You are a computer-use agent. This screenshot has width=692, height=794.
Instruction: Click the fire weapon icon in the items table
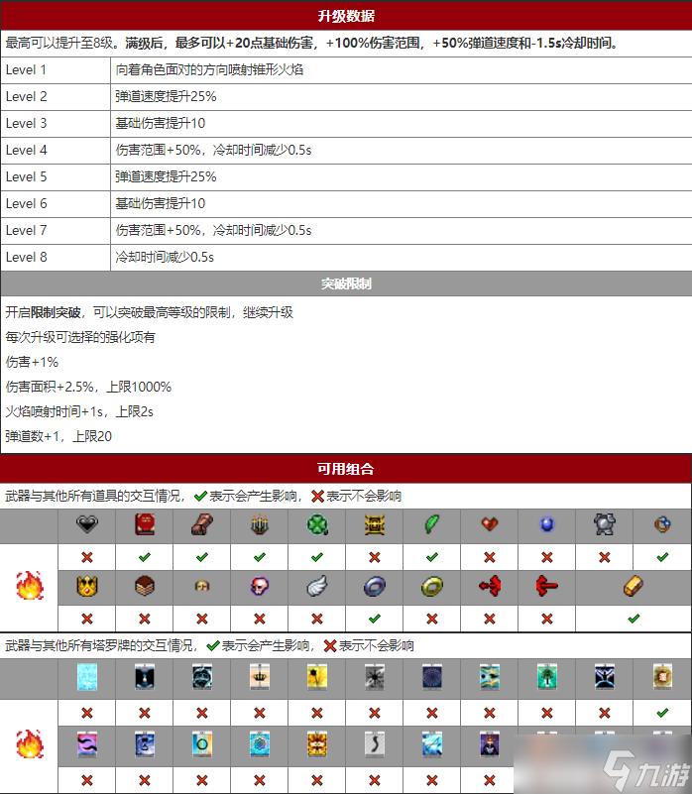pos(30,586)
